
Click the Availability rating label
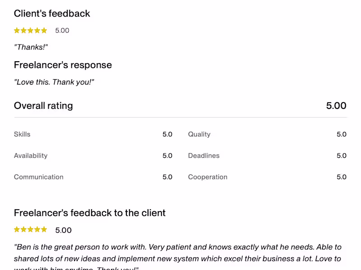pyautogui.click(x=31, y=156)
